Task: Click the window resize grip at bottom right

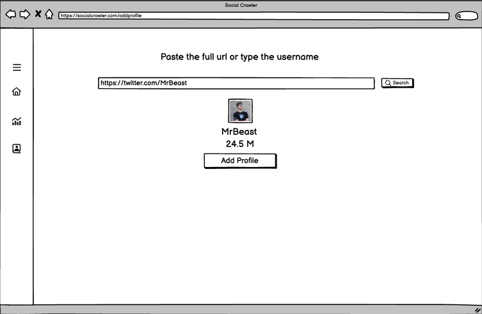Action: click(x=478, y=310)
